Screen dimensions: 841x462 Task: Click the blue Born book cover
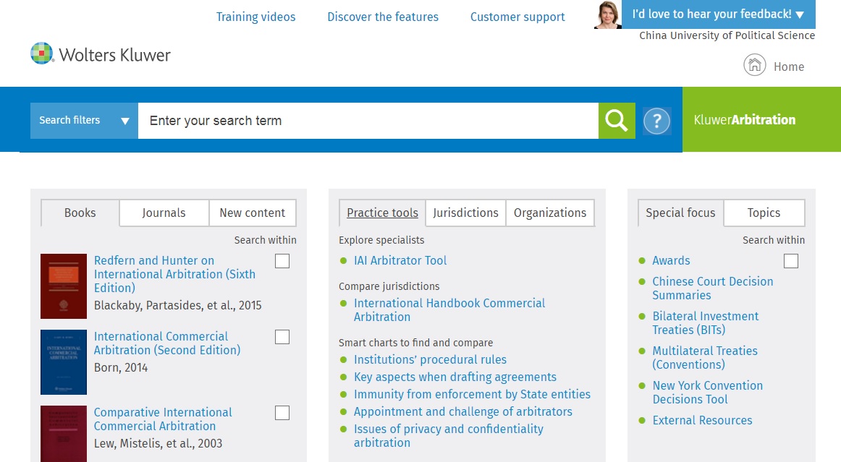pyautogui.click(x=64, y=362)
